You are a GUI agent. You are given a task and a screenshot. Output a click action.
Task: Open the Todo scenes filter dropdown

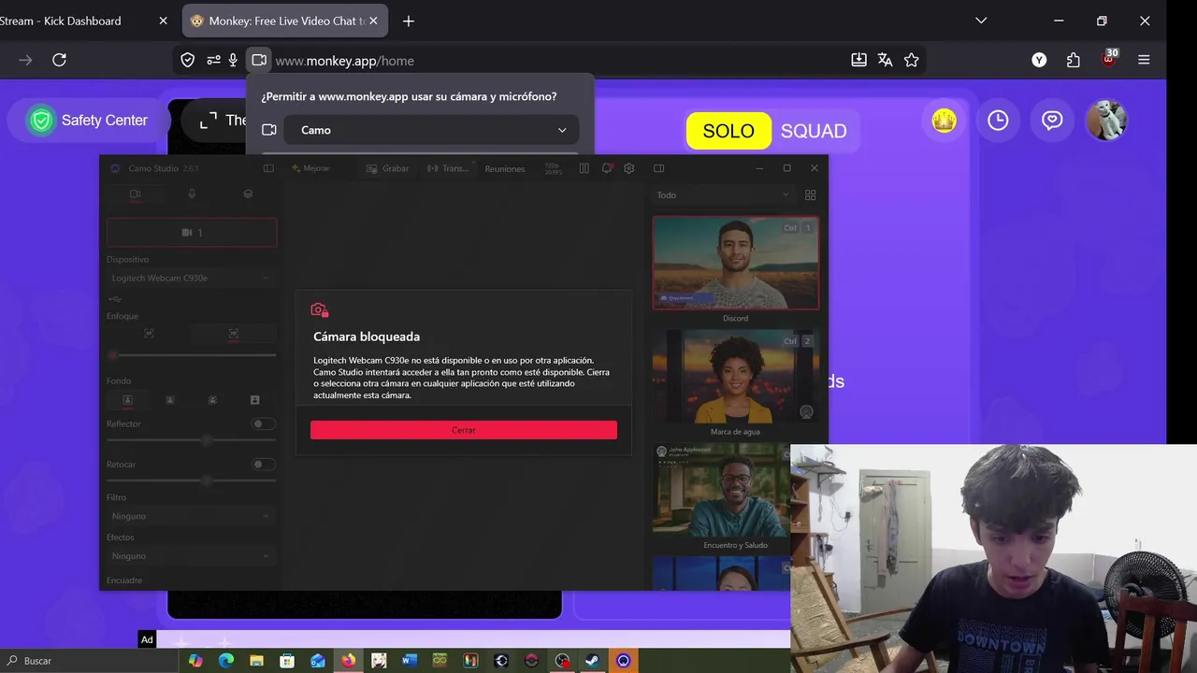[723, 195]
